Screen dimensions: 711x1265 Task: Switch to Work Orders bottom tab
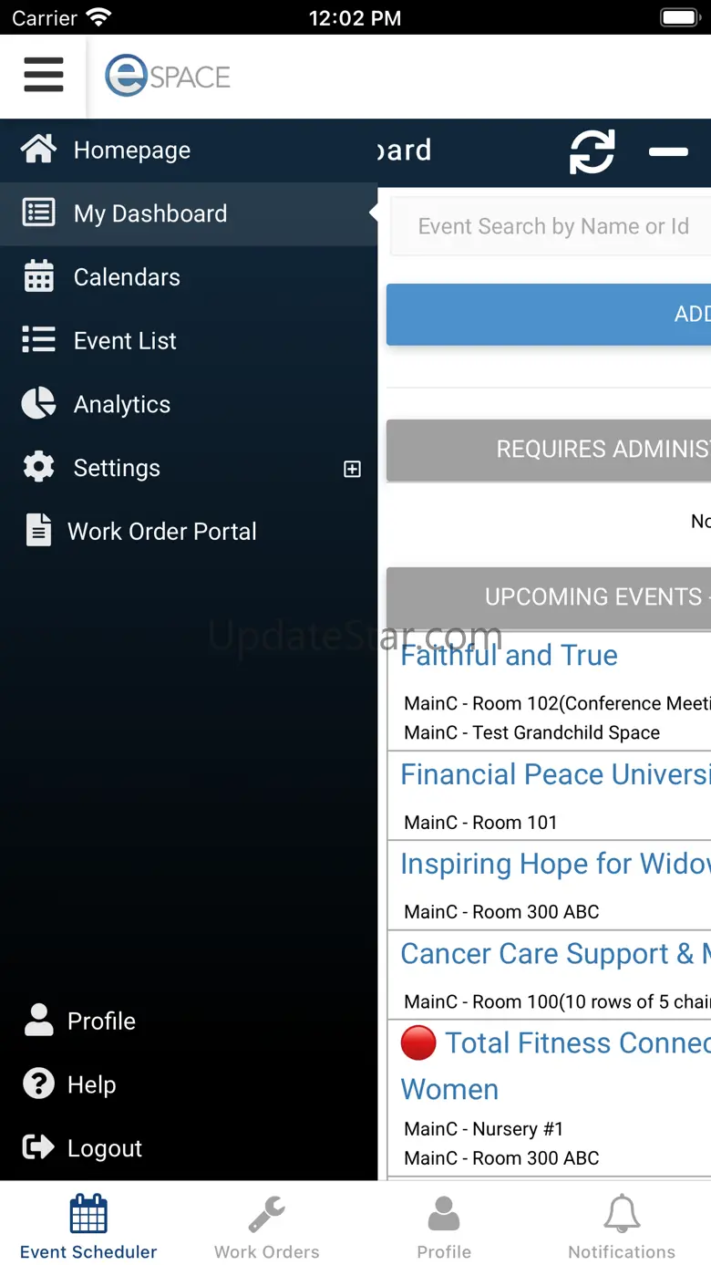point(267,1226)
